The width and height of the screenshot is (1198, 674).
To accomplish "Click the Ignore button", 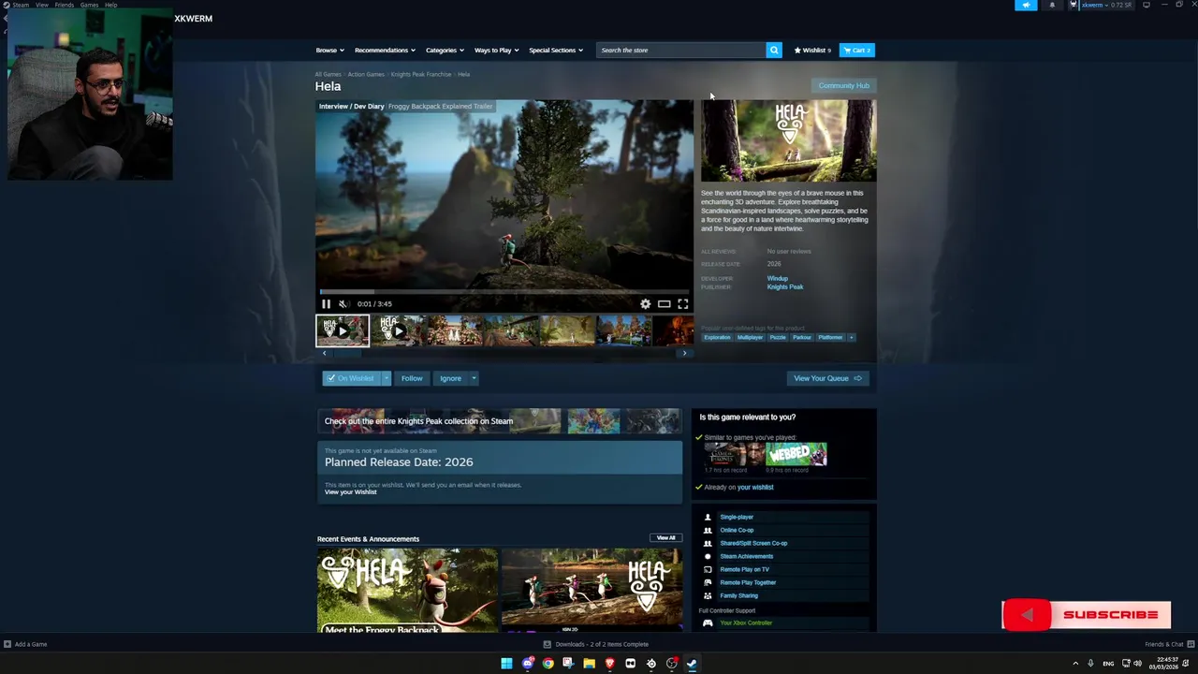I will coord(450,378).
